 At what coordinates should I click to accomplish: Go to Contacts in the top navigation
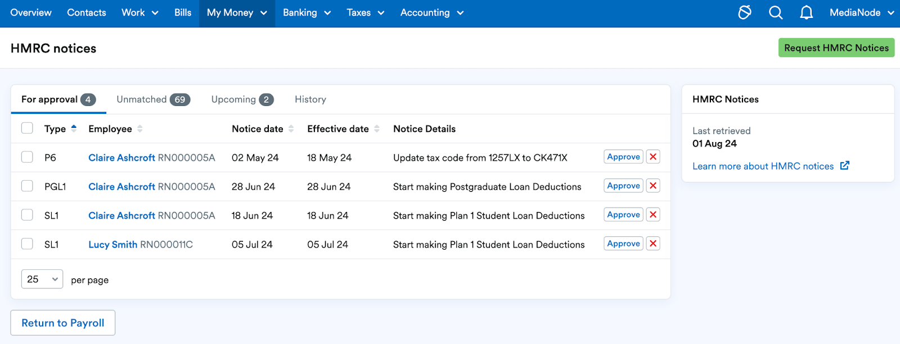87,12
